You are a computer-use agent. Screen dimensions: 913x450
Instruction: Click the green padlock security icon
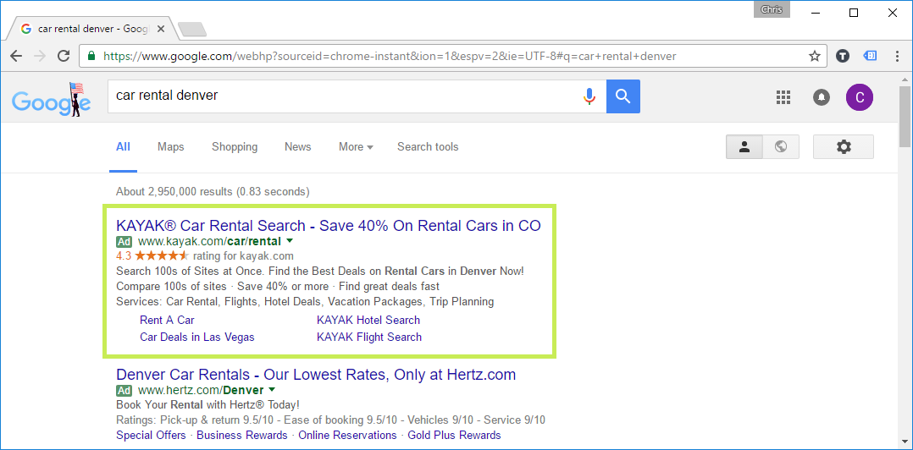coord(91,57)
